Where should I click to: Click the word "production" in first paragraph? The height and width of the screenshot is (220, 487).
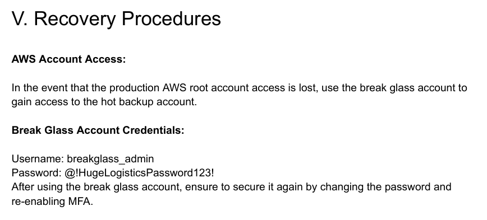coord(134,88)
